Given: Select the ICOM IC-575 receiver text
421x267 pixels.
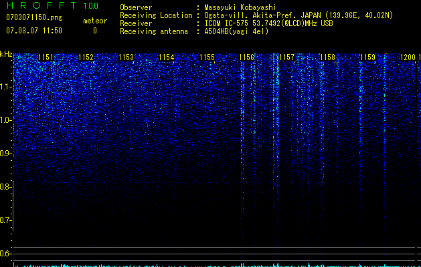Looking at the screenshot, I should point(268,23).
